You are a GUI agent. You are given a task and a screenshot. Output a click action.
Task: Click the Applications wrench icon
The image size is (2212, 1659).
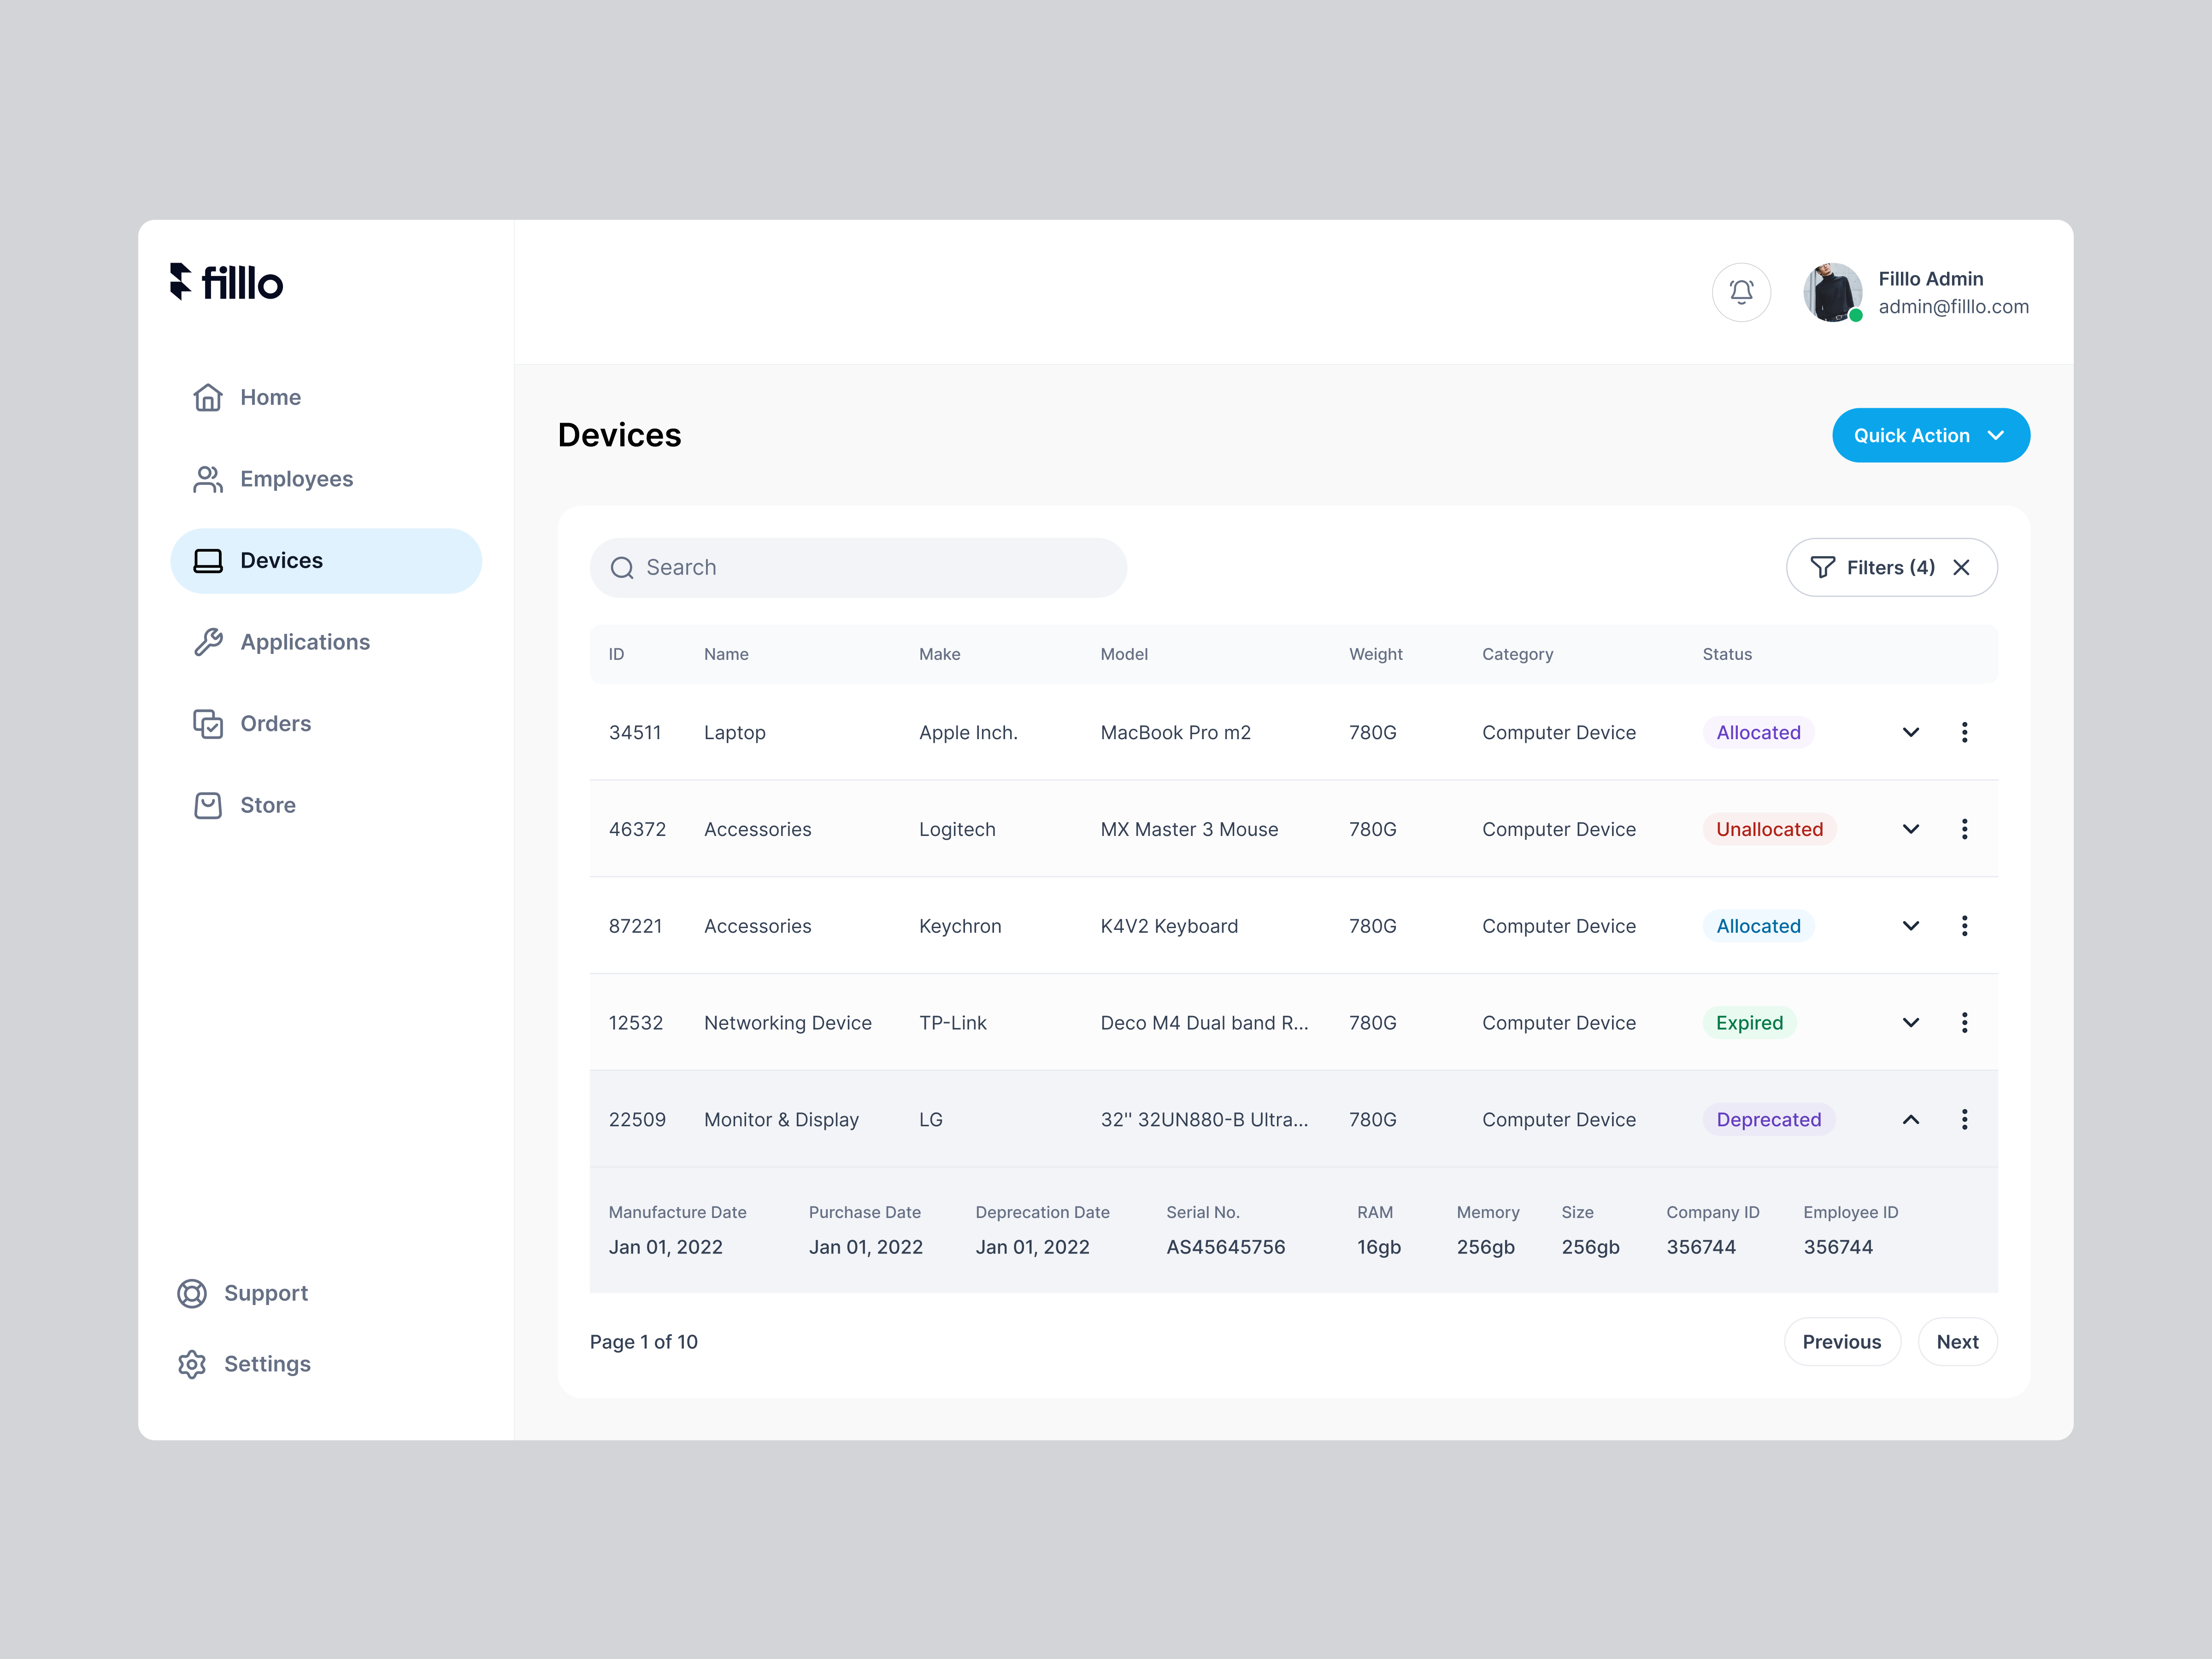click(x=208, y=641)
